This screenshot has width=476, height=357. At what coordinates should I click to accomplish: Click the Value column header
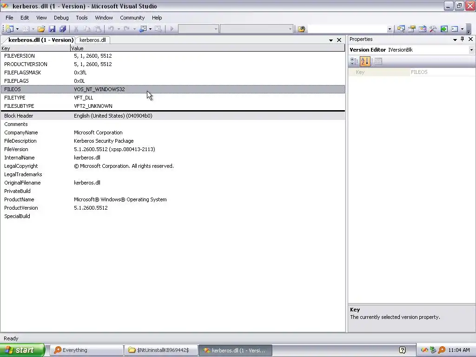(208, 48)
